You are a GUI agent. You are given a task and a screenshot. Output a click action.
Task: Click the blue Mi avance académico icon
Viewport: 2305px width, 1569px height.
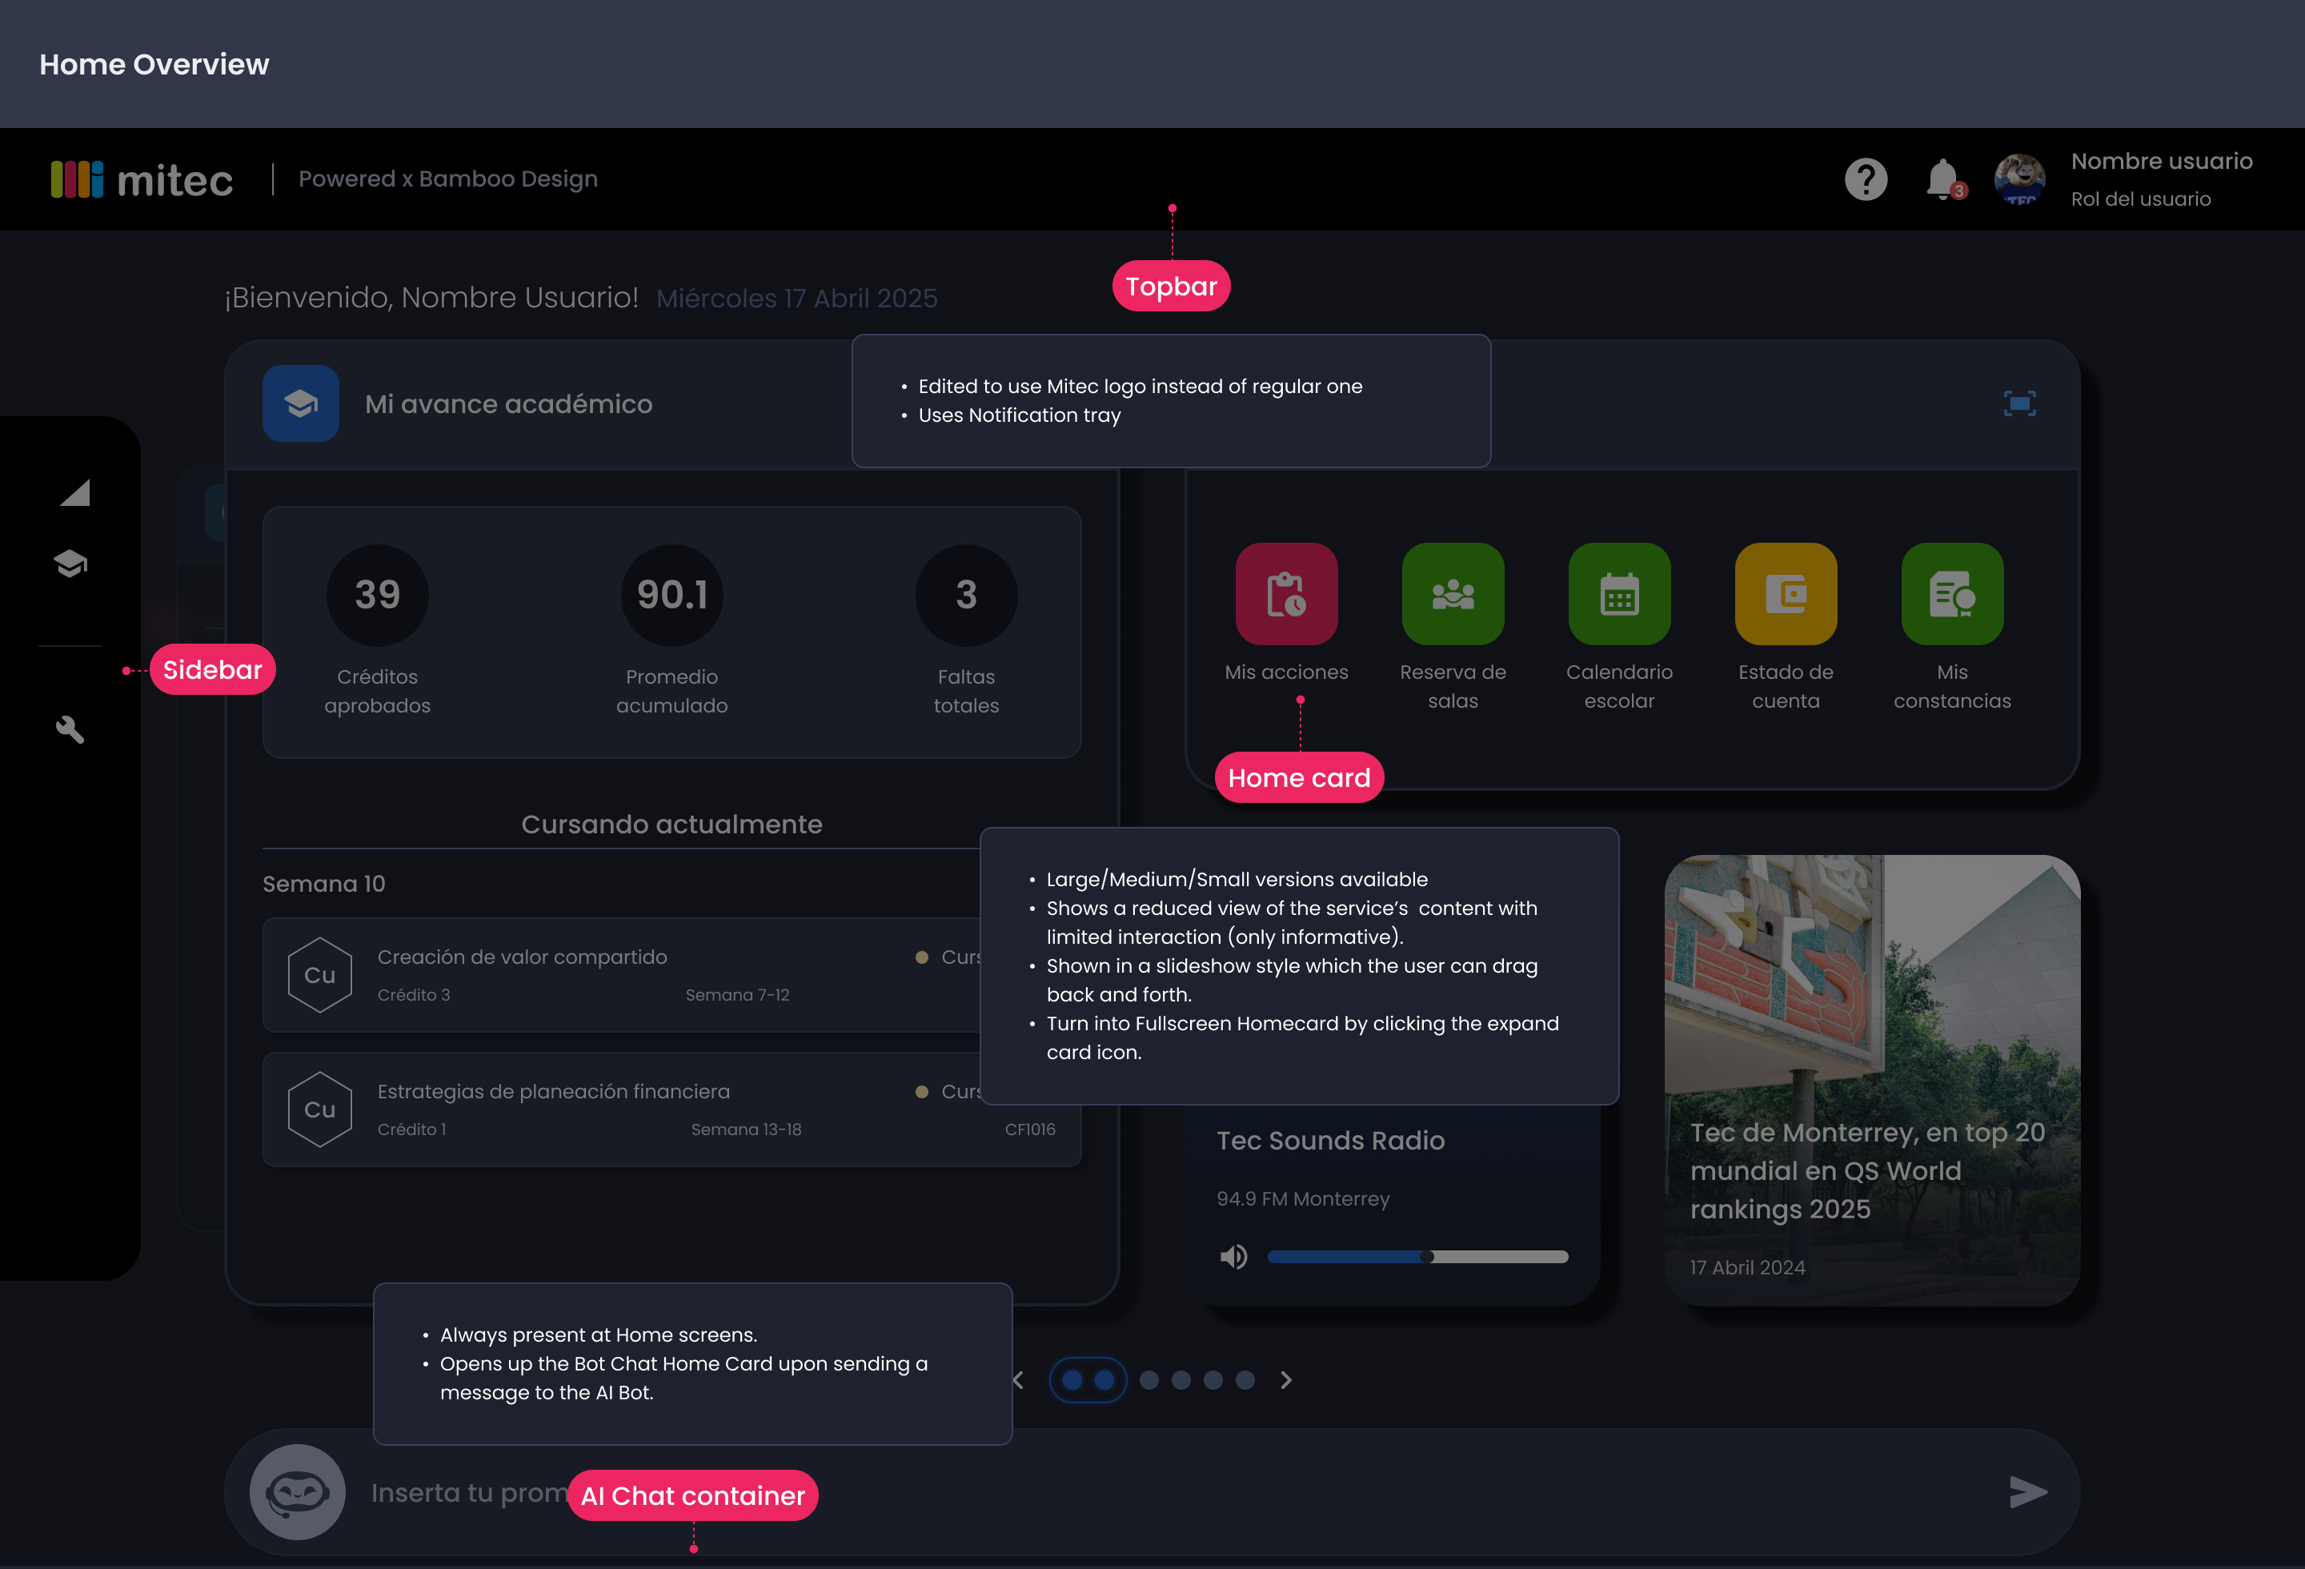(300, 403)
